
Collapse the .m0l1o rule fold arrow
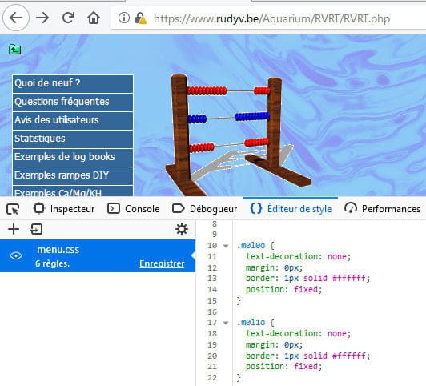226,323
